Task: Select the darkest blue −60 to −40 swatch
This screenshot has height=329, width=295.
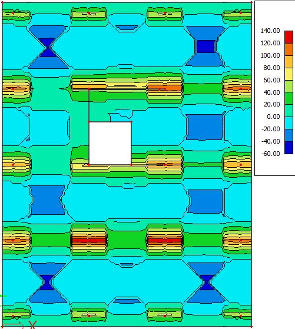Action: click(289, 148)
